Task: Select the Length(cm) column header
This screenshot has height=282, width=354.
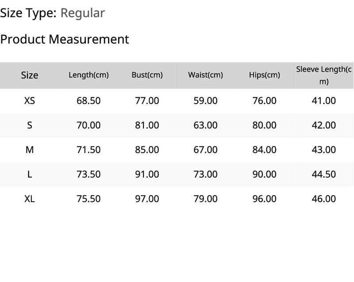Action: pyautogui.click(x=88, y=75)
